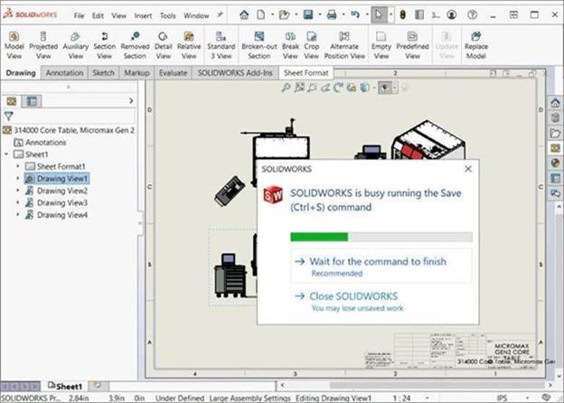Click the Save progress bar in the dialog
This screenshot has width=564, height=403.
point(381,237)
